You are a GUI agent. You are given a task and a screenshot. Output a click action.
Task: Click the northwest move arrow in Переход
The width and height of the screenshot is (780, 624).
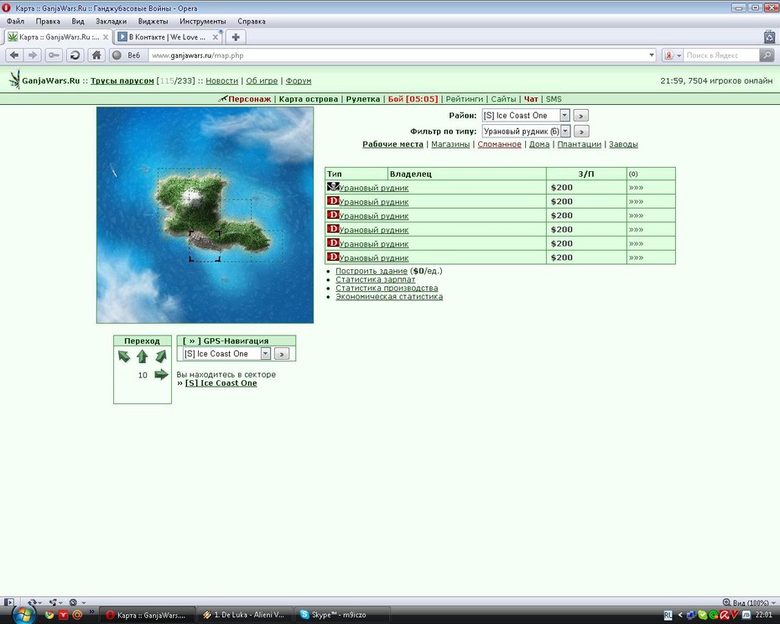point(123,356)
